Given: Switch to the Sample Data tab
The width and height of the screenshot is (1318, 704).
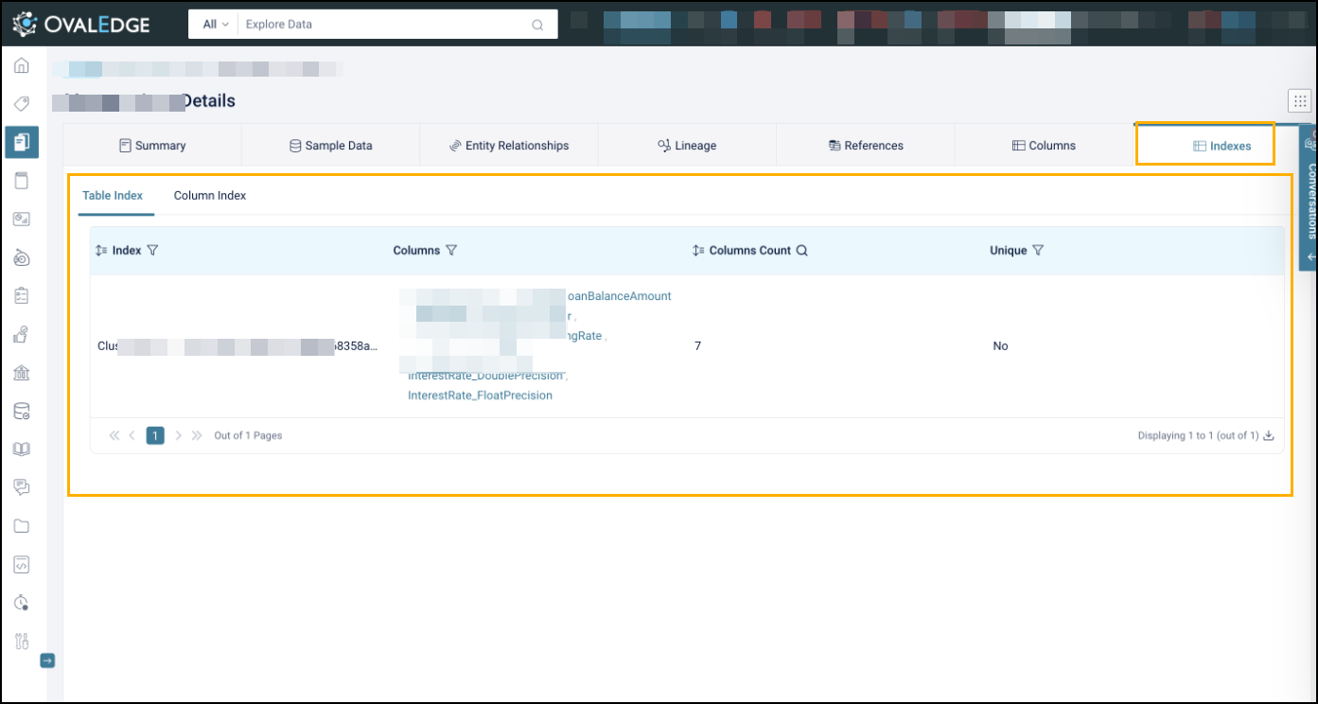Looking at the screenshot, I should [330, 146].
